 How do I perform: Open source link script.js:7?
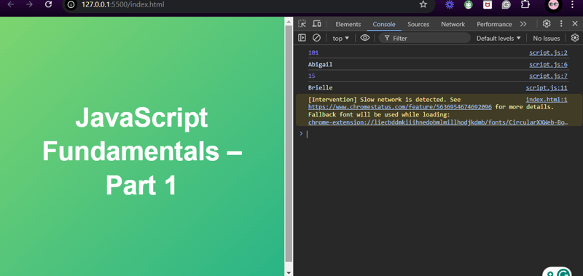[548, 76]
